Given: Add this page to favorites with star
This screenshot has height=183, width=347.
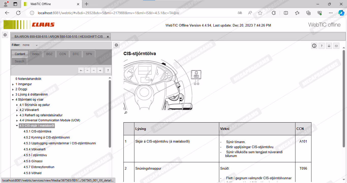Looking at the screenshot, I should click(x=260, y=13).
